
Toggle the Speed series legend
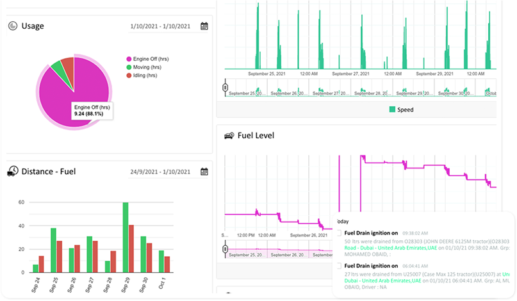pyautogui.click(x=401, y=110)
